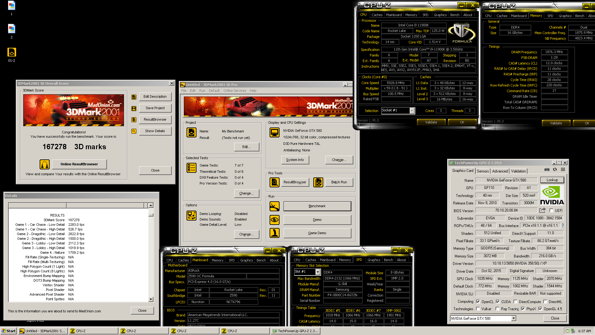The width and height of the screenshot is (595, 335).
Task: Open the Default menu in 3DMark2001
Action: pos(214,91)
